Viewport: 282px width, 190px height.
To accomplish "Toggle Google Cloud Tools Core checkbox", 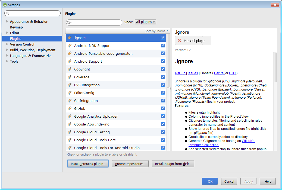I will click(x=163, y=140).
